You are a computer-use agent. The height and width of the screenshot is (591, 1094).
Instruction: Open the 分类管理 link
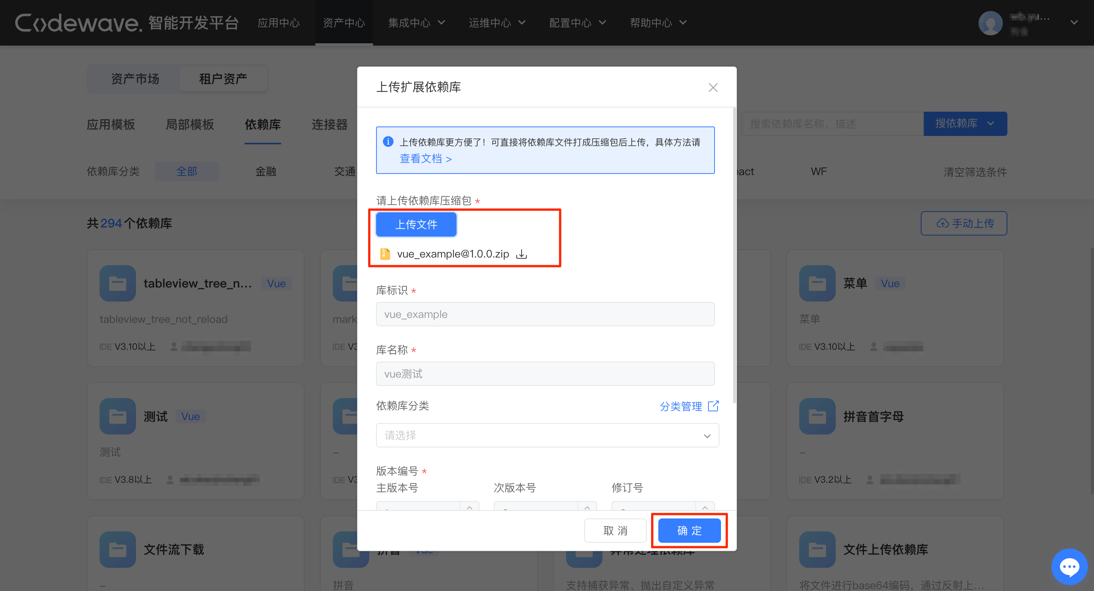click(x=681, y=406)
